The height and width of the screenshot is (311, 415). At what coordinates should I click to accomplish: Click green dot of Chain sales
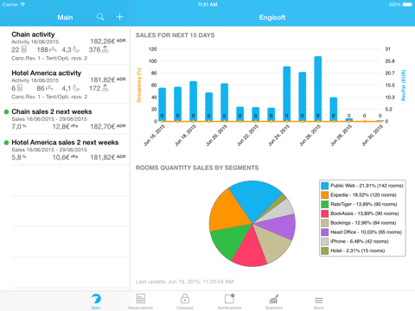6,111
